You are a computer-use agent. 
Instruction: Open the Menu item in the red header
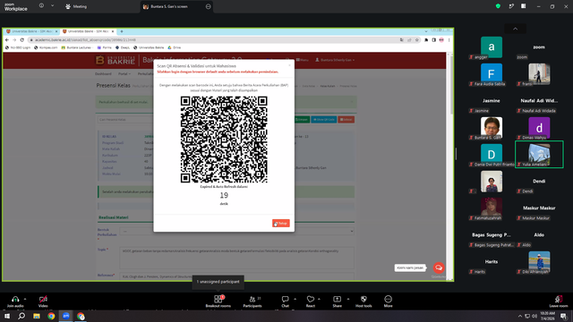point(303,60)
